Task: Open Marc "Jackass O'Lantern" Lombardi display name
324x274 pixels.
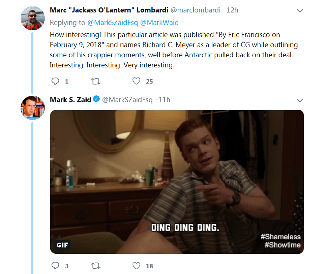Action: tap(109, 10)
